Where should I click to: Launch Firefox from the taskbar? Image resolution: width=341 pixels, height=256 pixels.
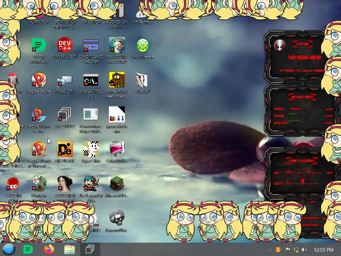49,249
